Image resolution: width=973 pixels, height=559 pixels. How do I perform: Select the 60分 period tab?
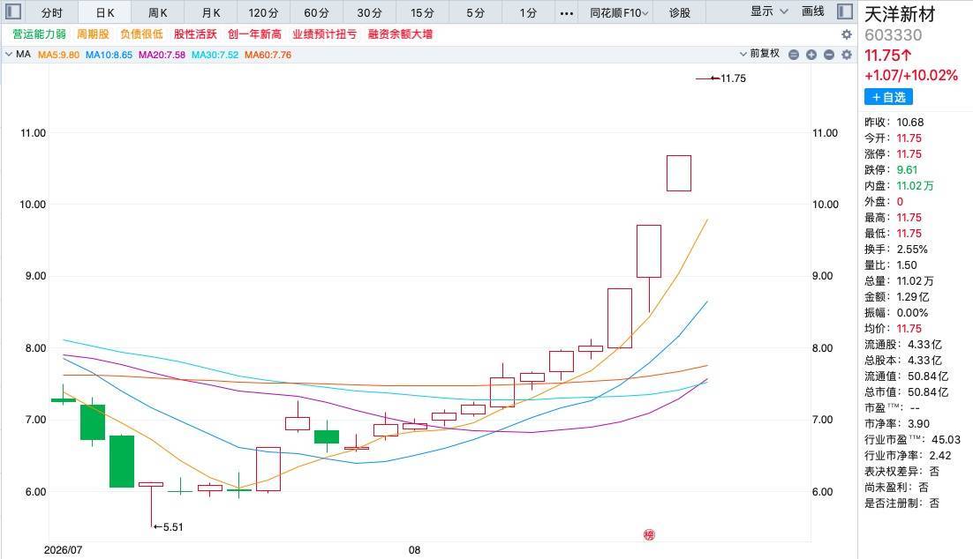pyautogui.click(x=316, y=13)
